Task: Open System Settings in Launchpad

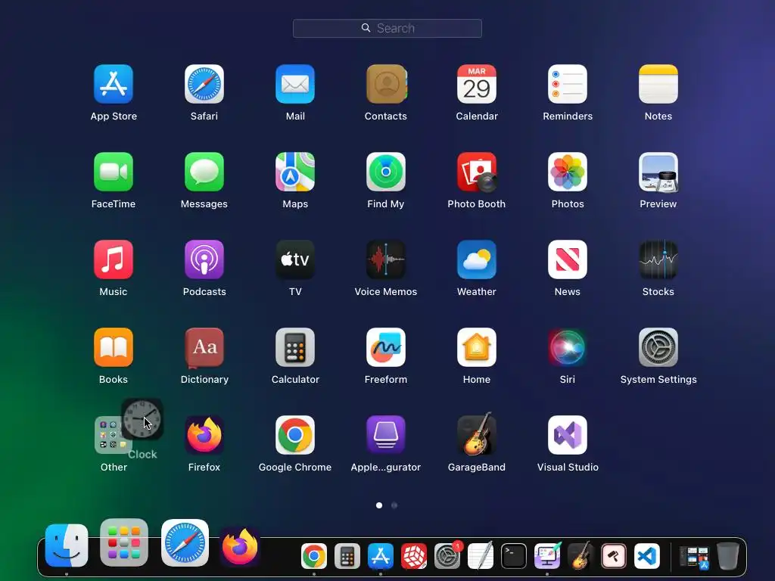Action: (x=658, y=347)
